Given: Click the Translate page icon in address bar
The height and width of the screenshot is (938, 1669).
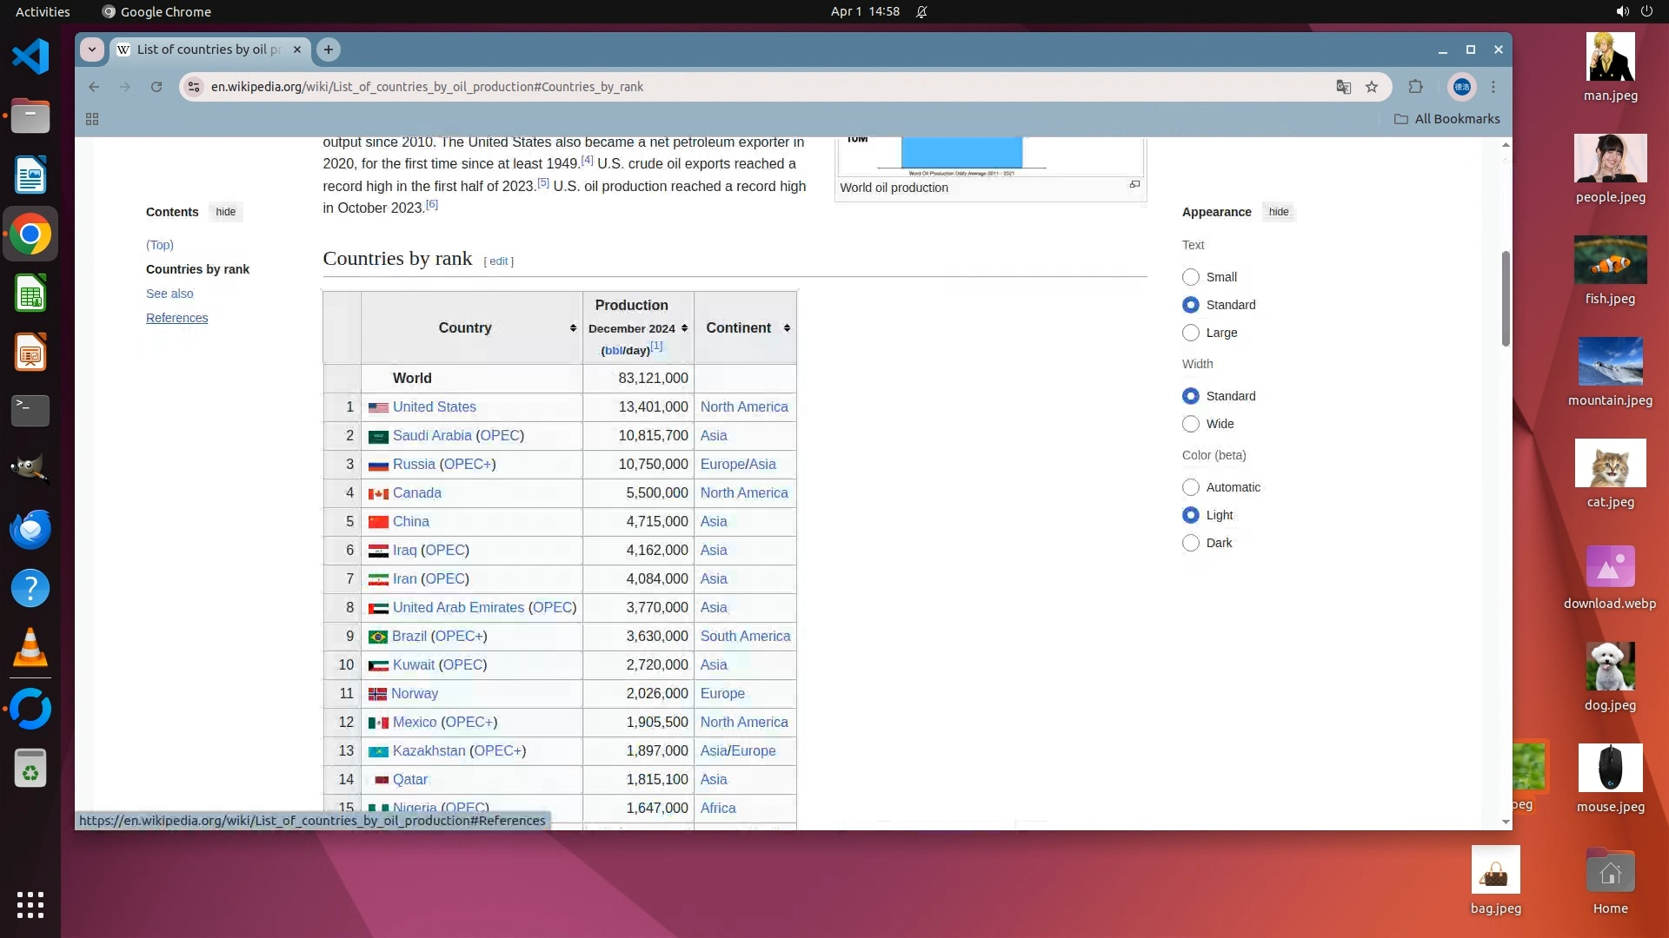Looking at the screenshot, I should pos(1343,87).
